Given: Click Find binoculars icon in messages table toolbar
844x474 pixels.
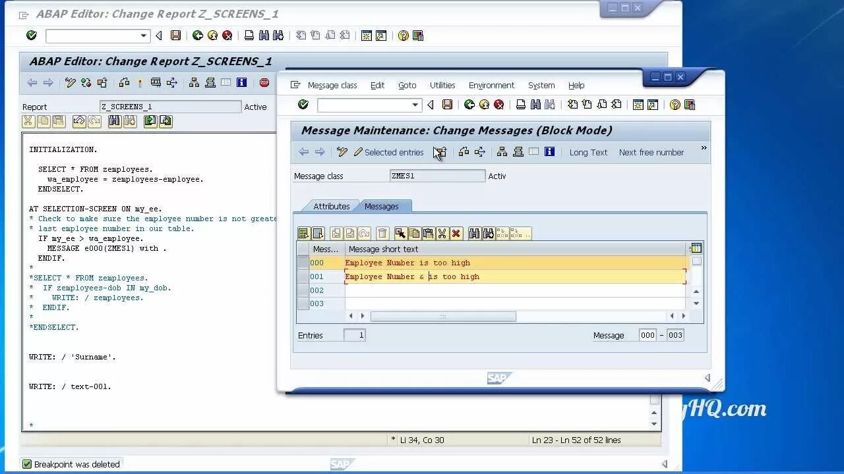Looking at the screenshot, I should click(x=474, y=233).
